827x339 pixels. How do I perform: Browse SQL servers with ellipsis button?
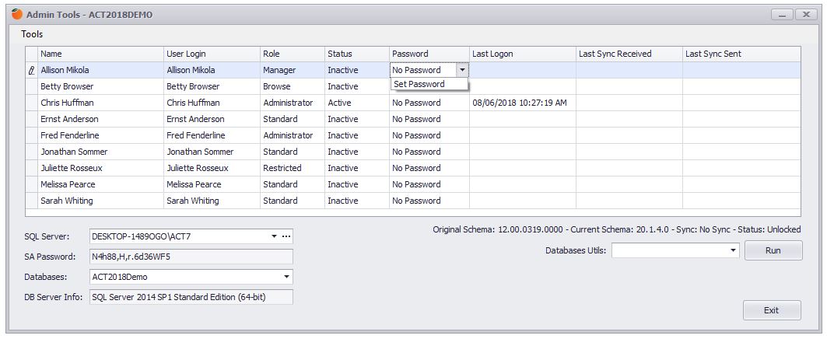[286, 236]
